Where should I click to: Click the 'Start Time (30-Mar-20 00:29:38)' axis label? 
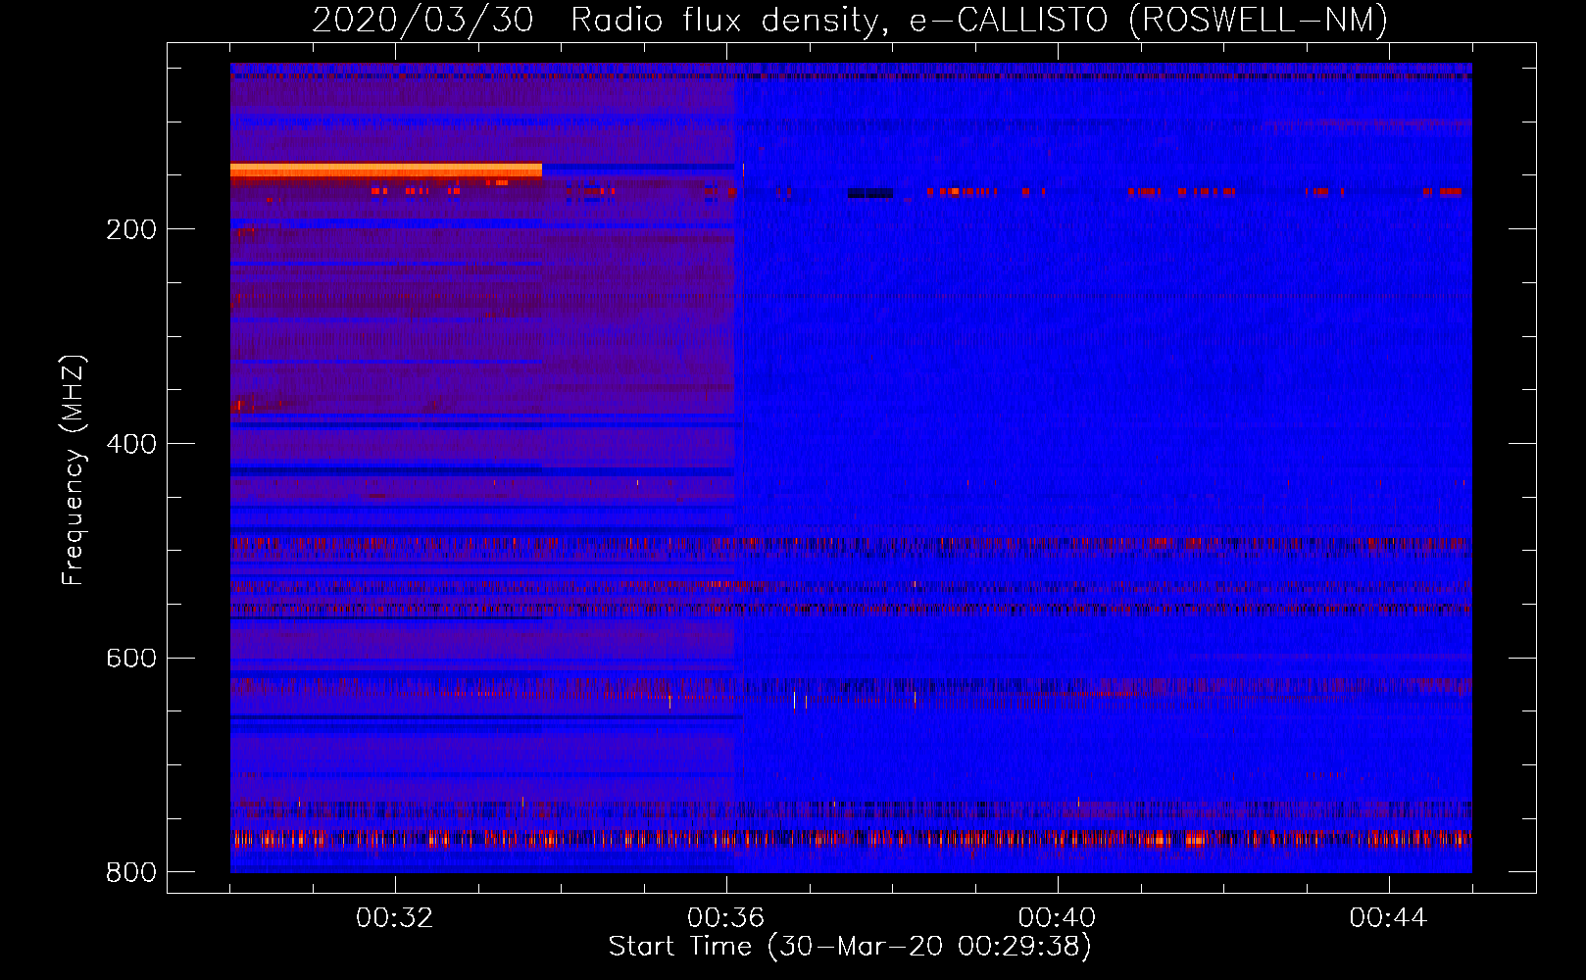850,947
